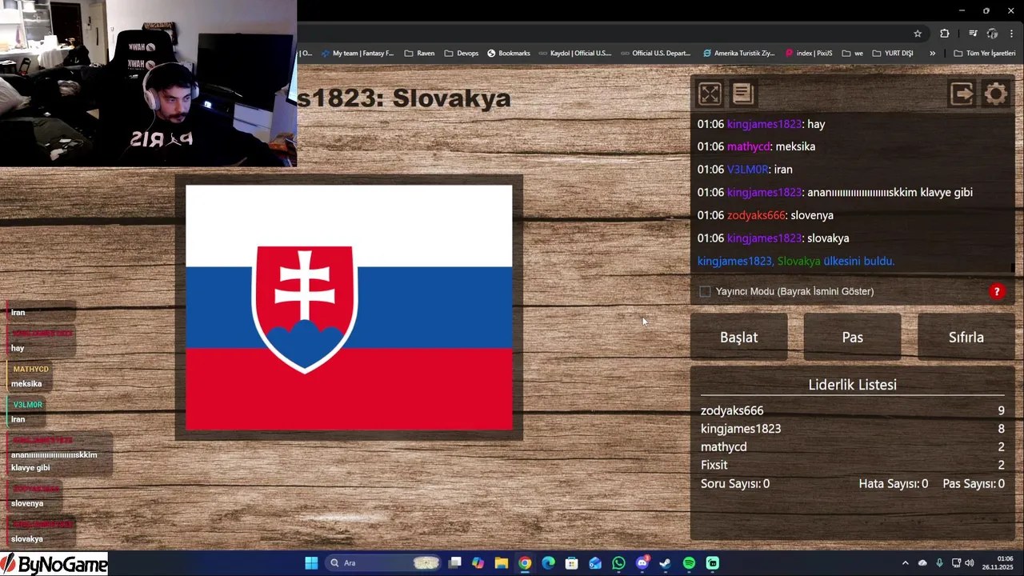Open the YURT DIŞI bookmarks folder
1024x576 pixels.
pos(892,54)
